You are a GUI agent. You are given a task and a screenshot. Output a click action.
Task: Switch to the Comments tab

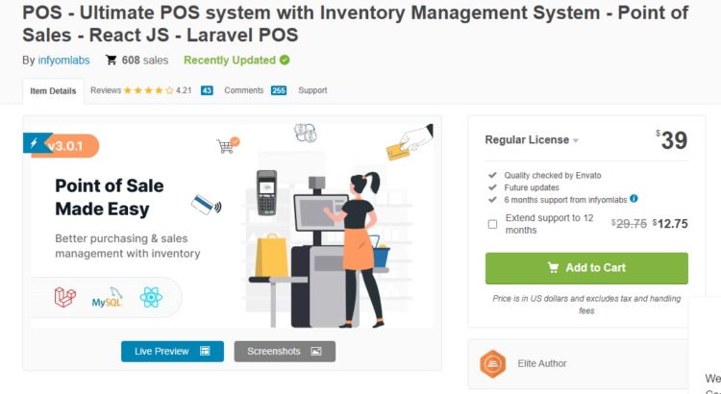click(x=244, y=90)
